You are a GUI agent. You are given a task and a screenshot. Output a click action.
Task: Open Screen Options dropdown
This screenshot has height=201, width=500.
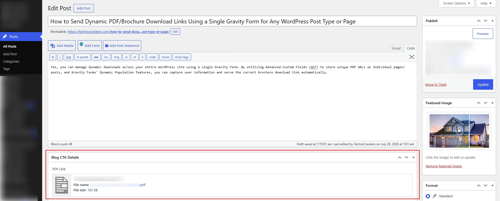pos(456,3)
